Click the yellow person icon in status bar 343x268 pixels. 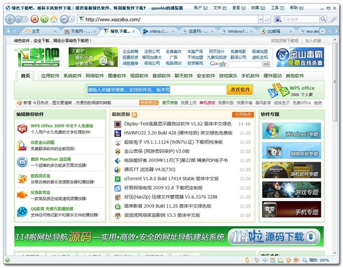(x=247, y=260)
